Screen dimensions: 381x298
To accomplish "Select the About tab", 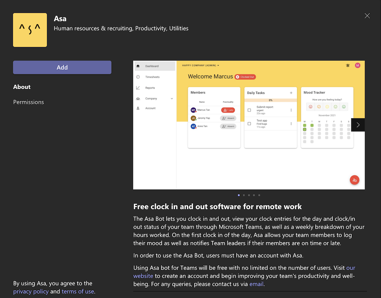I will point(22,87).
